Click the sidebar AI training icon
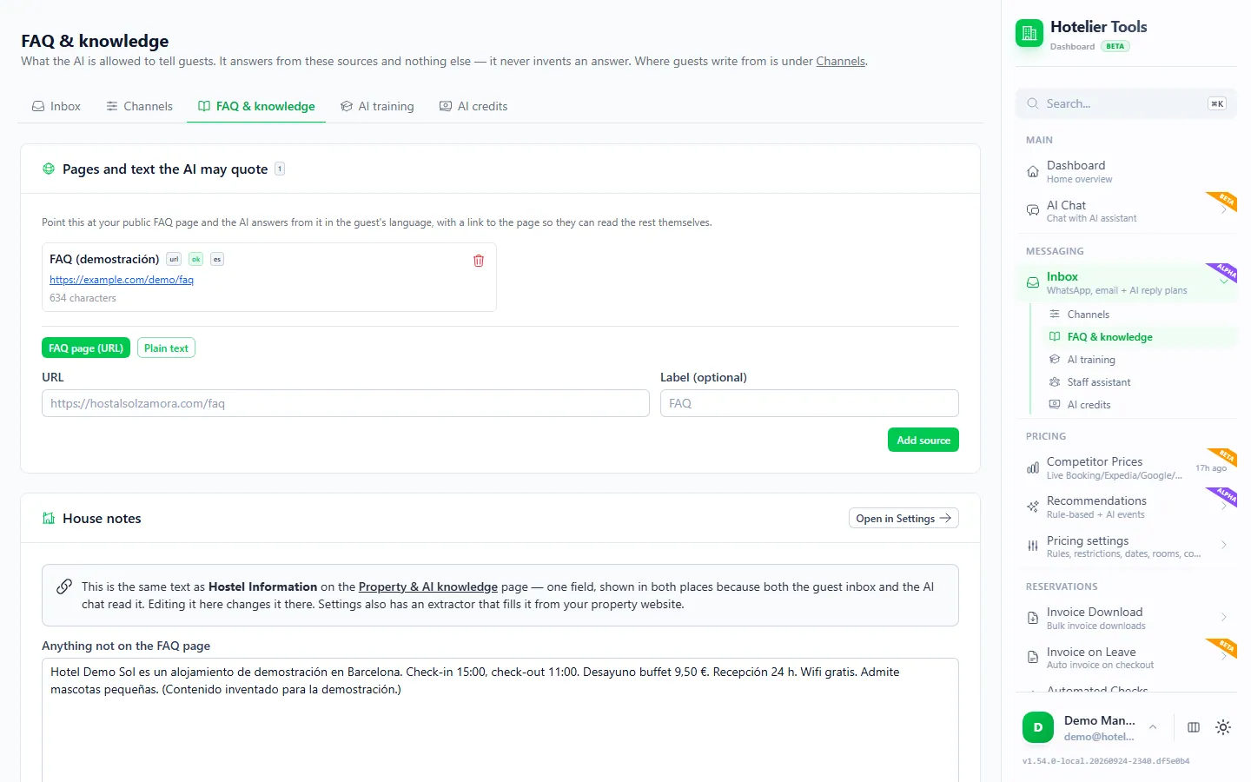Image resolution: width=1251 pixels, height=782 pixels. [x=1055, y=360]
